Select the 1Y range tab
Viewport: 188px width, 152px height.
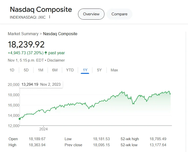(85, 70)
